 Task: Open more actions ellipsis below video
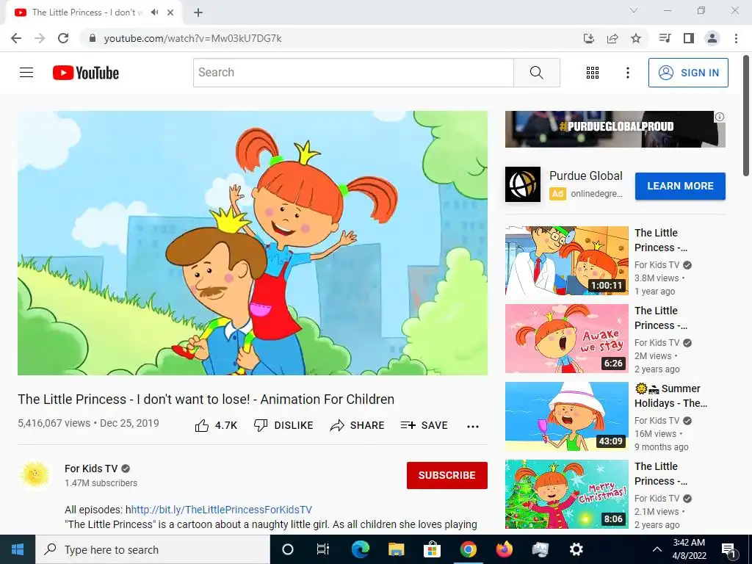[473, 427]
